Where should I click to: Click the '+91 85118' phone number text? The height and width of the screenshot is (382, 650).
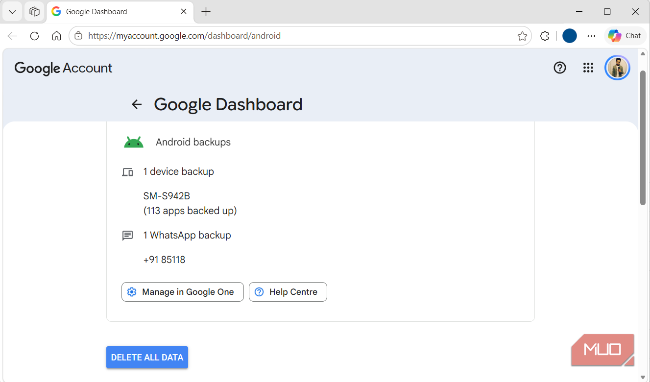[x=164, y=260]
